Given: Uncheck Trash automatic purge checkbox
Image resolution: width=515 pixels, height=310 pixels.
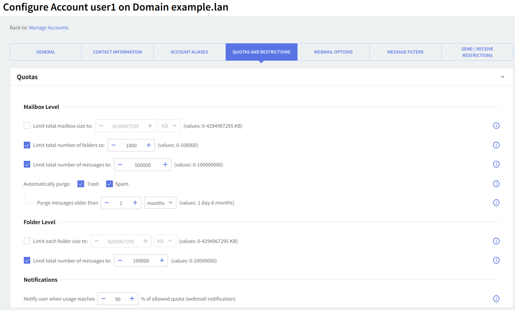Looking at the screenshot, I should click(x=81, y=184).
